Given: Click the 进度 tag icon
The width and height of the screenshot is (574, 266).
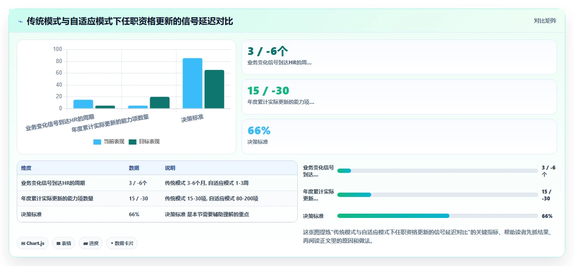Looking at the screenshot, I should pos(85,243).
